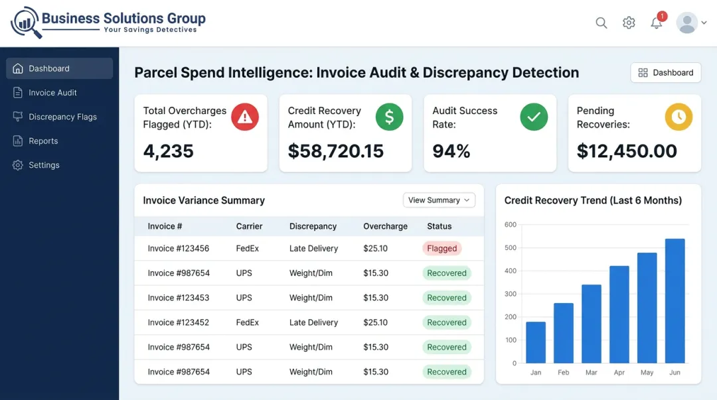Viewport: 717px width, 400px height.
Task: Open Invoice #123452 row
Action: [x=309, y=323]
